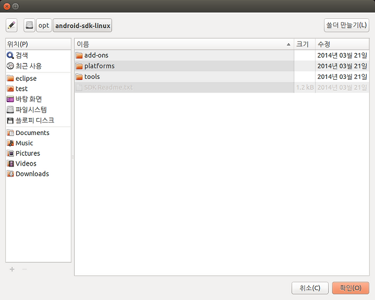Select platforms row modified date
The height and width of the screenshot is (300, 375).
pyautogui.click(x=342, y=66)
